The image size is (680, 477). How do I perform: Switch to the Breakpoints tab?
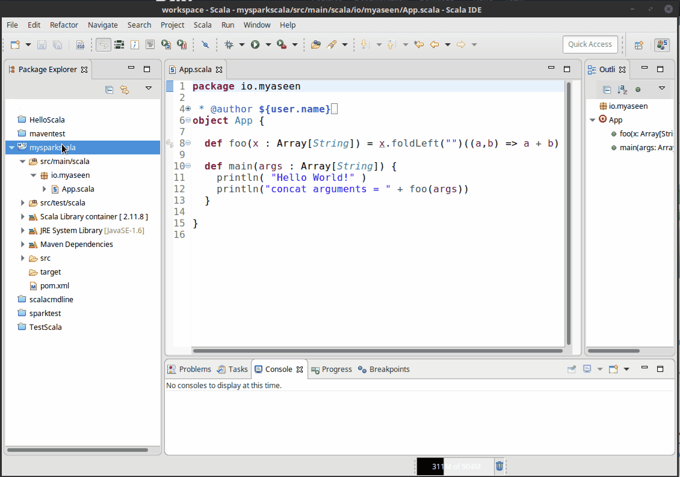[x=384, y=369]
